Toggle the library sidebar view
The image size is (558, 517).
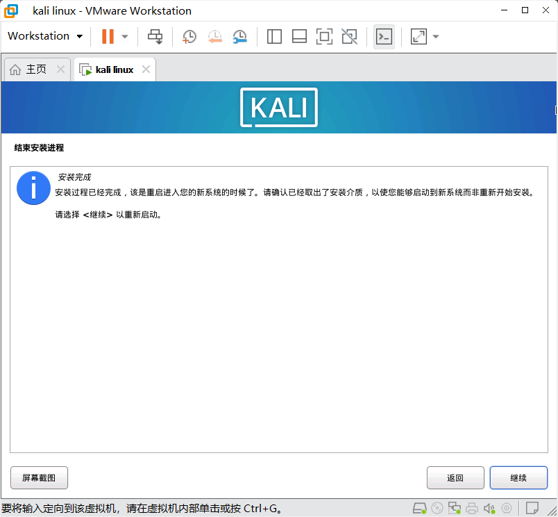tap(274, 36)
